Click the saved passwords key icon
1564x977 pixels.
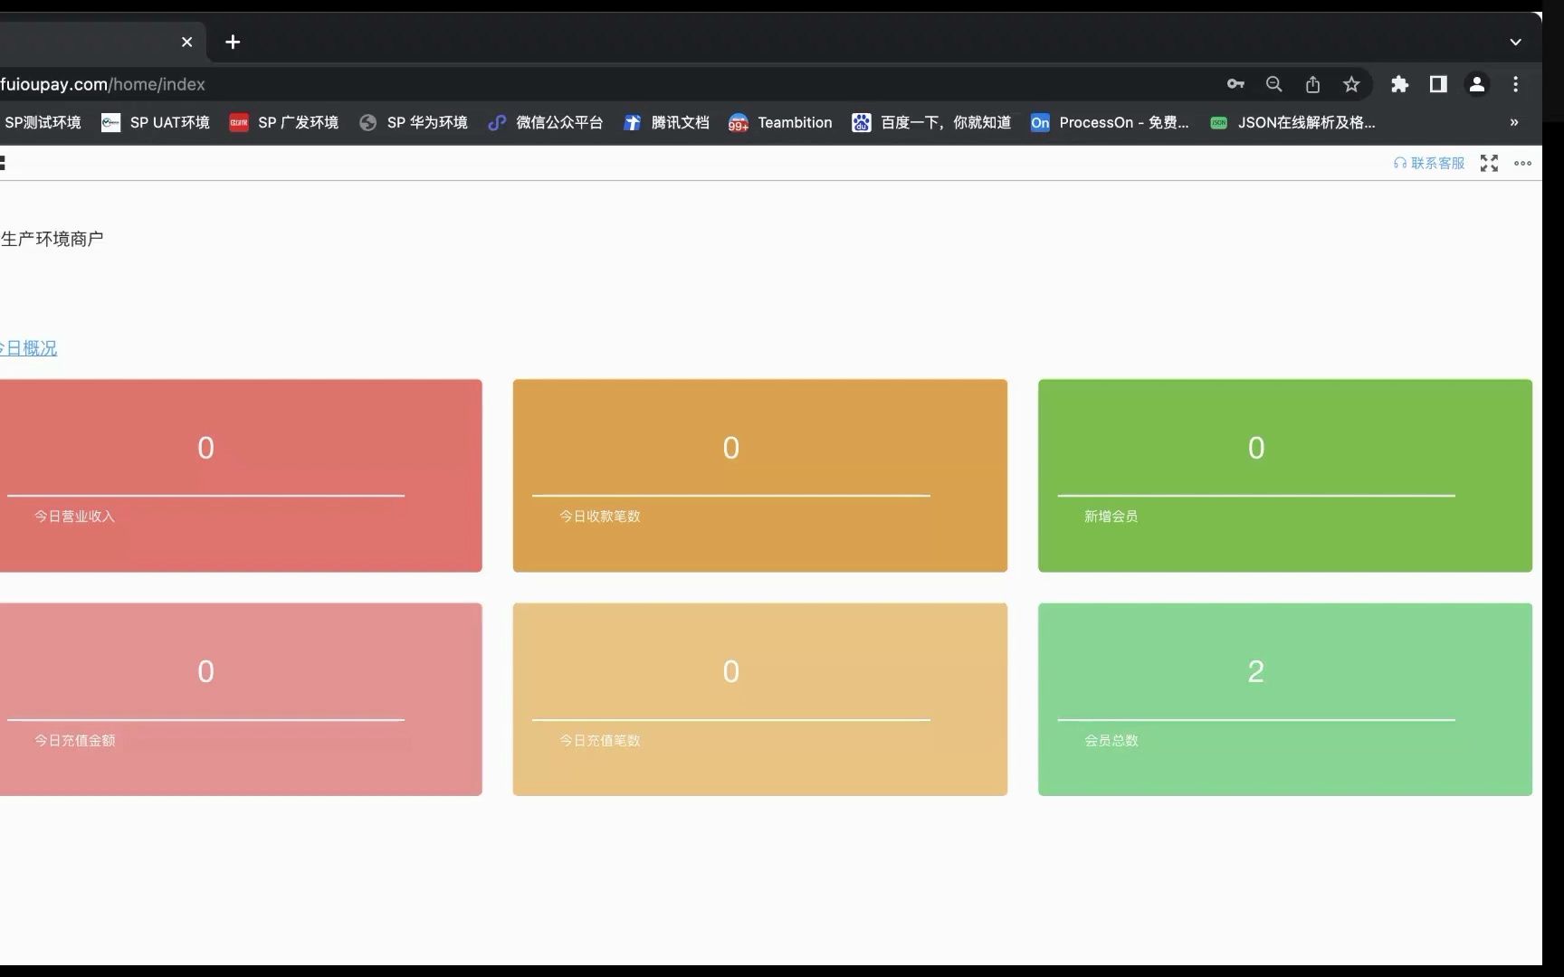pyautogui.click(x=1235, y=84)
